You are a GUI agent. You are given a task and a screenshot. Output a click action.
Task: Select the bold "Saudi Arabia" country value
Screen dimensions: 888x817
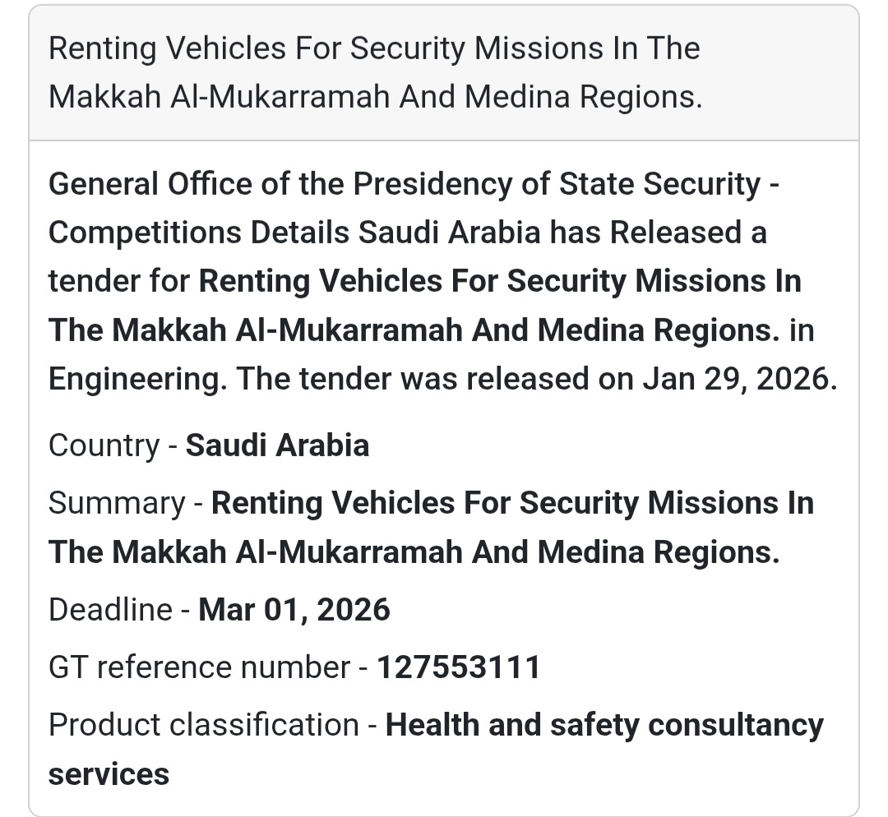277,445
